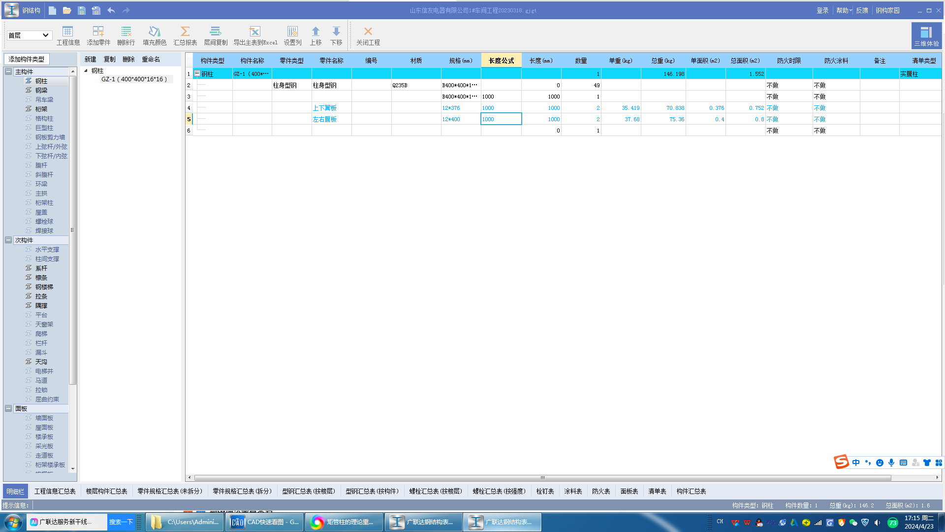Click the 删除 button in the component panel
Screen dimensions: 945x532
128,60
